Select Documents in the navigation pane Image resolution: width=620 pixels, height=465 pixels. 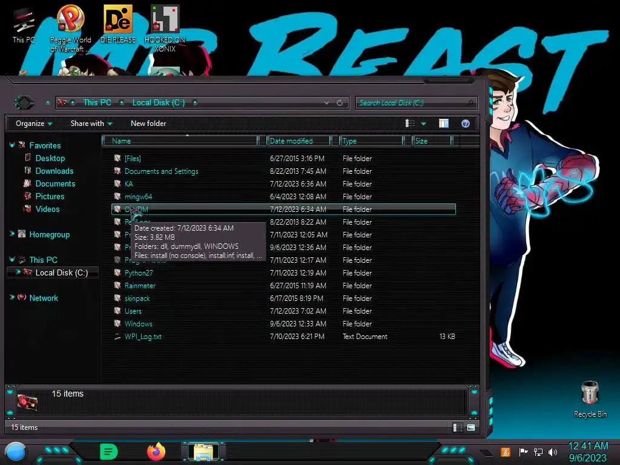tap(55, 183)
